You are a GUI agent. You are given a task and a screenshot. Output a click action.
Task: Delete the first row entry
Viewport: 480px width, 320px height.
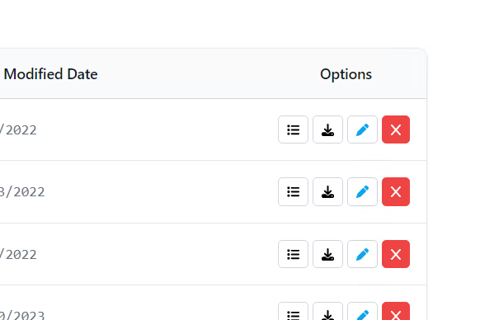(x=396, y=129)
